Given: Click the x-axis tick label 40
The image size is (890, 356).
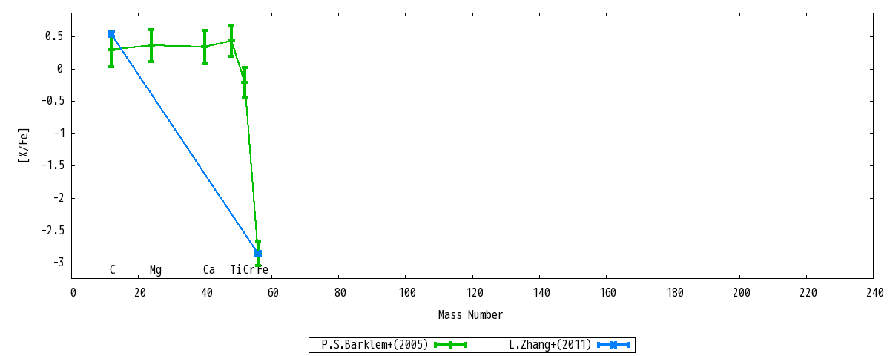Looking at the screenshot, I should 206,293.
